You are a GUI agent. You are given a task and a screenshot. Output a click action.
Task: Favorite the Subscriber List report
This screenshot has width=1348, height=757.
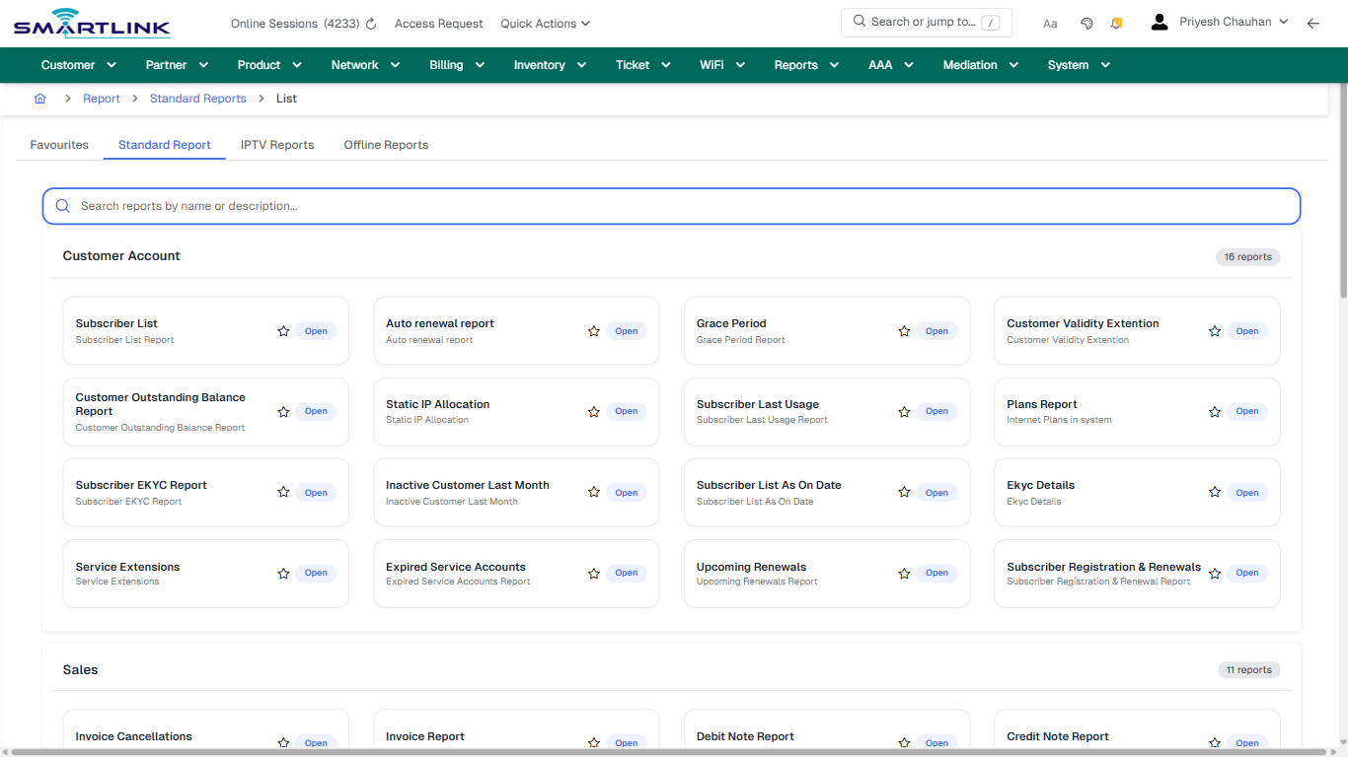pyautogui.click(x=283, y=331)
